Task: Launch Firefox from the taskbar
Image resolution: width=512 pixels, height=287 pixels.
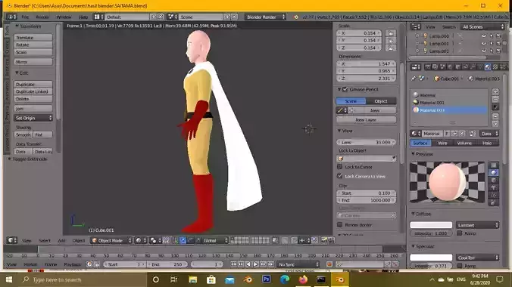Action: pyautogui.click(x=303, y=279)
